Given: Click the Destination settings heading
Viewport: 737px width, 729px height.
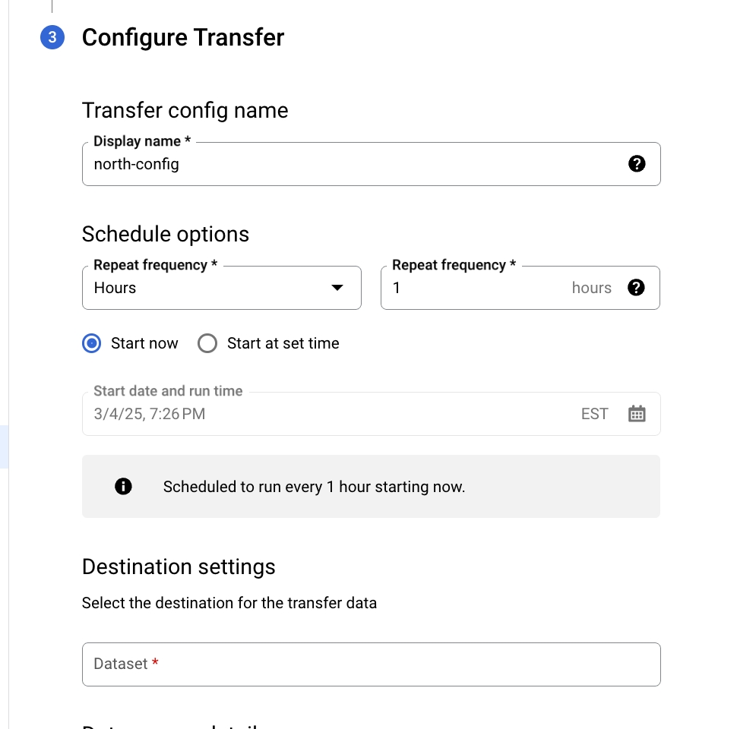Looking at the screenshot, I should 179,567.
